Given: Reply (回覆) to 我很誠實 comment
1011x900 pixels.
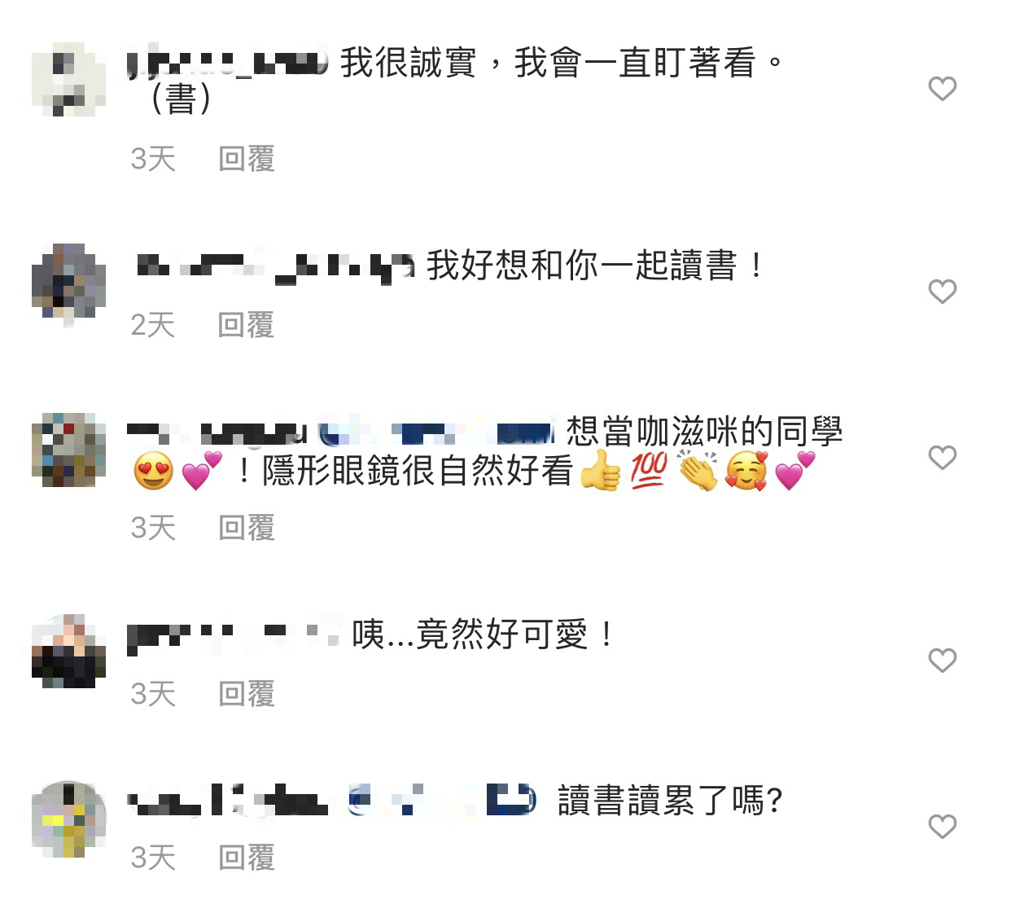Looking at the screenshot, I should (x=247, y=159).
